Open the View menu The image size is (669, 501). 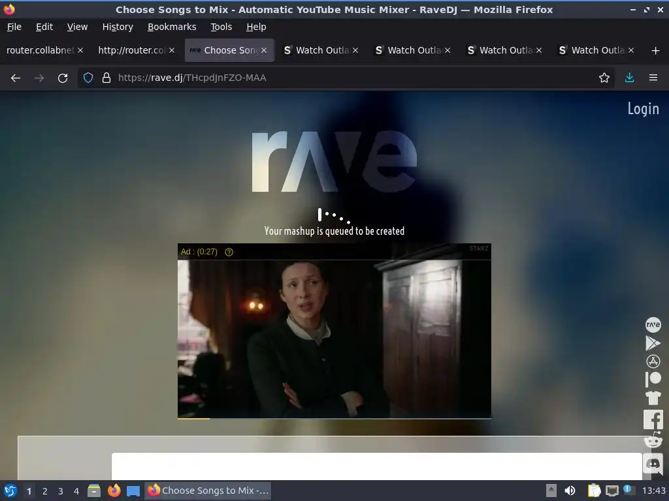(77, 27)
